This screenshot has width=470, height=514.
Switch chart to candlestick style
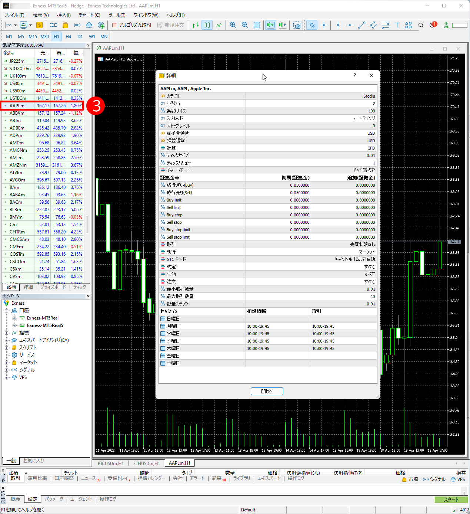(x=207, y=25)
